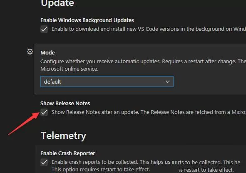Click the crash reports to be collected description
Screen dimensions: 246x173
[x=146, y=162]
